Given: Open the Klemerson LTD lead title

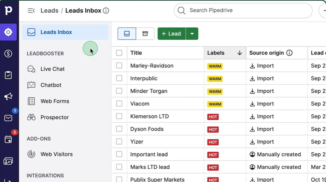Looking at the screenshot, I should [x=149, y=116].
